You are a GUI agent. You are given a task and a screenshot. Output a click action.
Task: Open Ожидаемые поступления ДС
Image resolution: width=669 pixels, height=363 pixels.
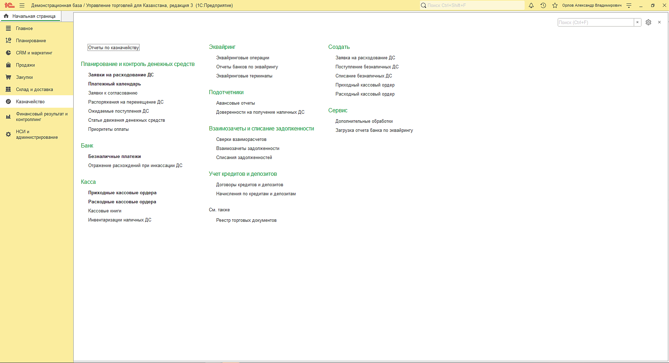[x=118, y=111]
